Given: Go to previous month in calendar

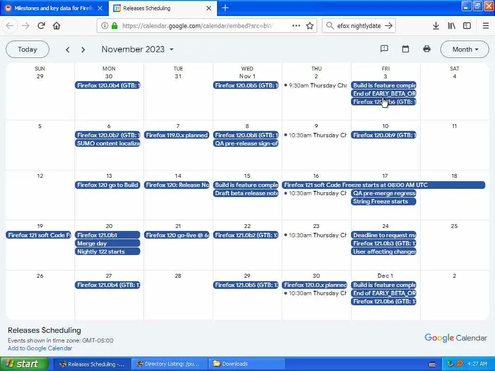Looking at the screenshot, I should [x=68, y=50].
